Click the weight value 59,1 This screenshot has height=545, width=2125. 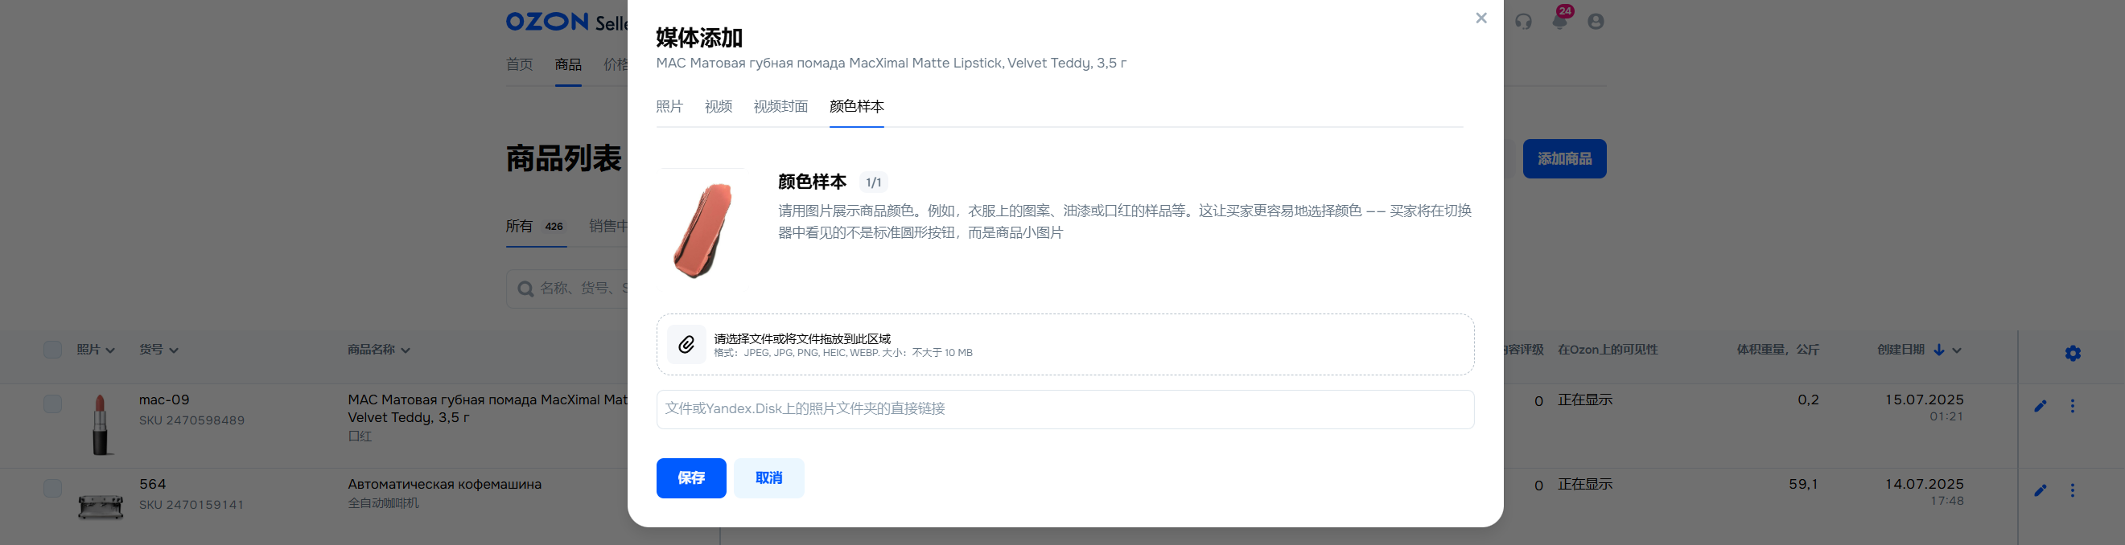pos(1803,484)
